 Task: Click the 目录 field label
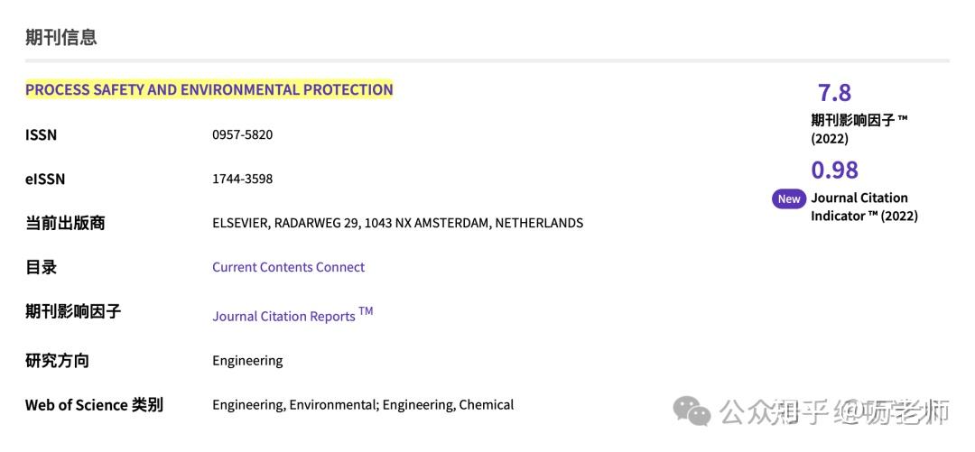click(41, 267)
